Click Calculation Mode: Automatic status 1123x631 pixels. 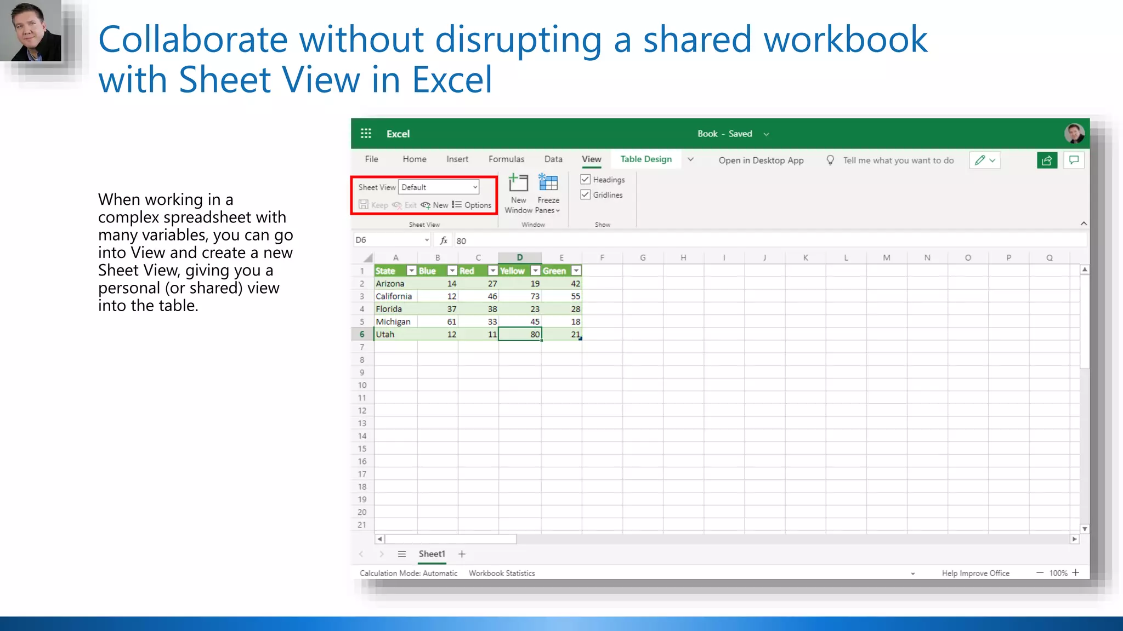pos(409,573)
